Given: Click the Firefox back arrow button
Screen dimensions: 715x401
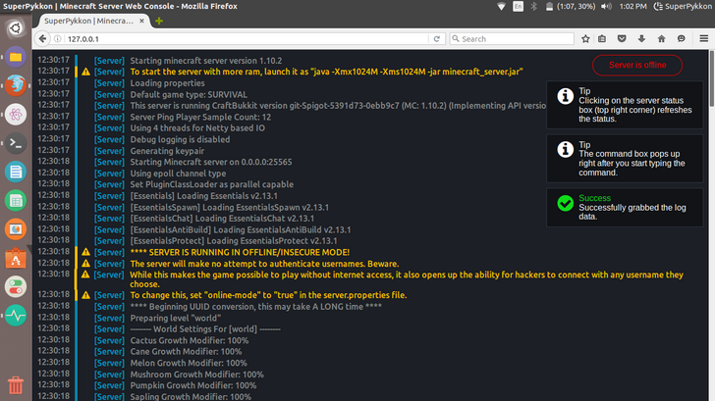Looking at the screenshot, I should click(x=45, y=38).
